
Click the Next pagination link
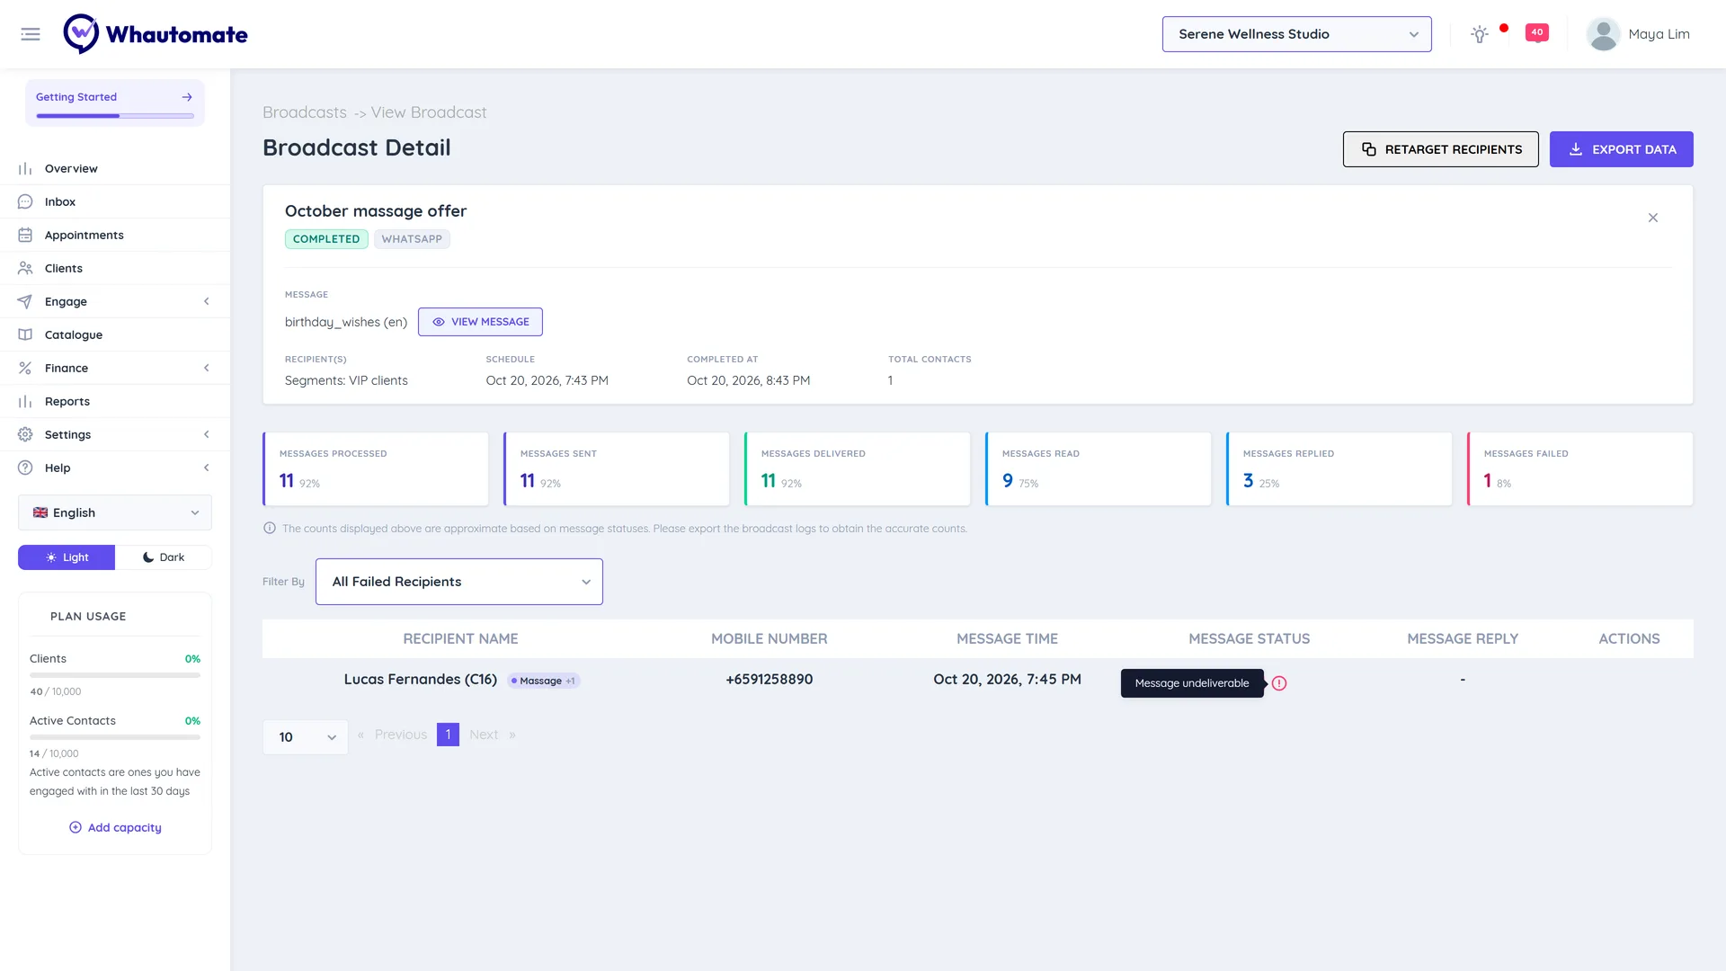click(x=484, y=735)
